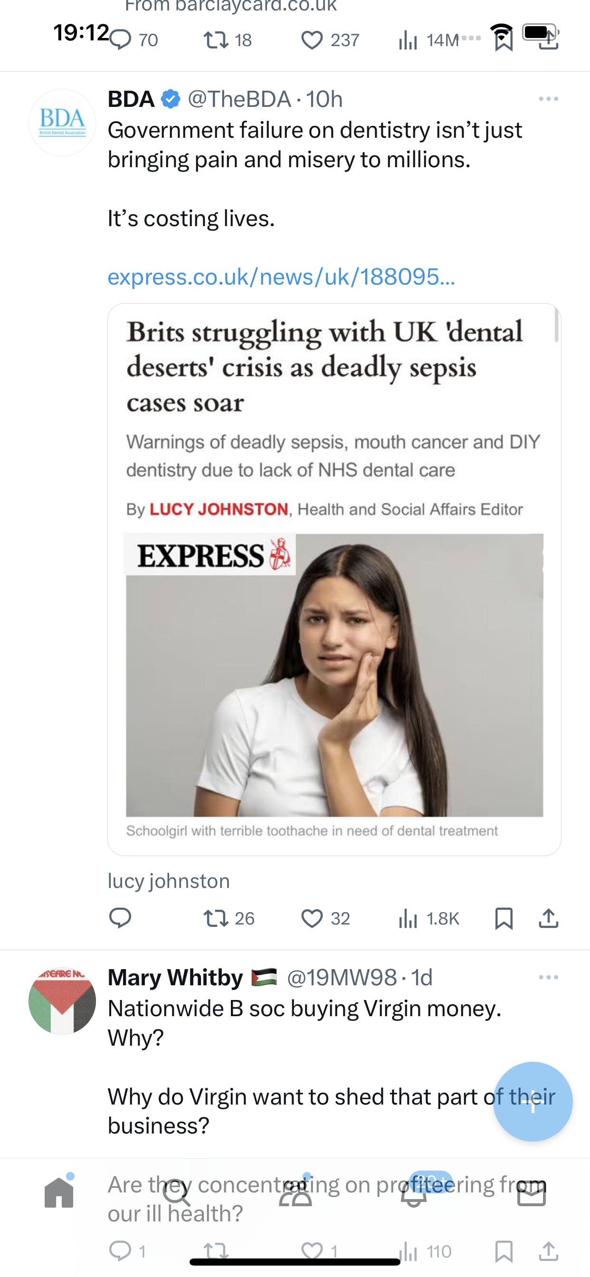Open the Messages envelope tab
590x1277 pixels.
532,1192
